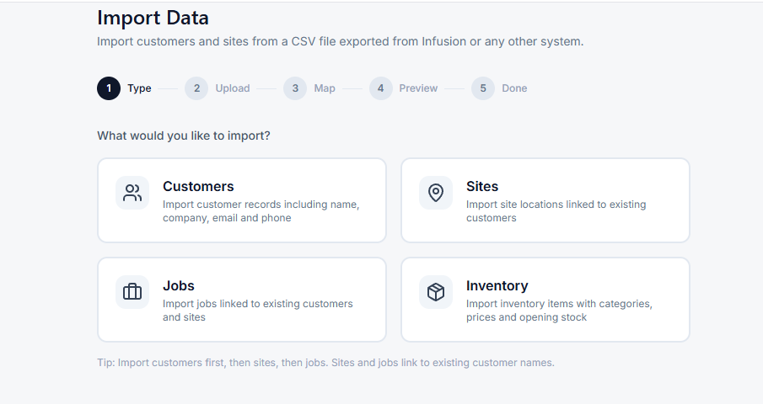Viewport: 763px width, 404px height.
Task: Select the Customers import card
Action: click(242, 200)
